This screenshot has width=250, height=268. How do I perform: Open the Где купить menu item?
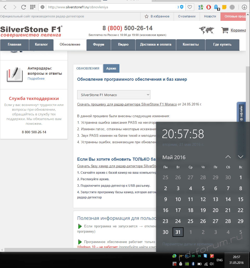click(222, 45)
